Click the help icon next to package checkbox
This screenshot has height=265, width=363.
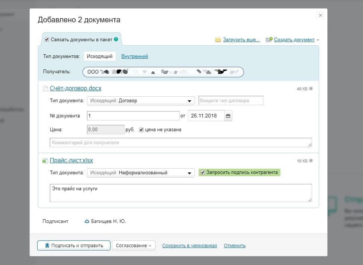pyautogui.click(x=116, y=39)
